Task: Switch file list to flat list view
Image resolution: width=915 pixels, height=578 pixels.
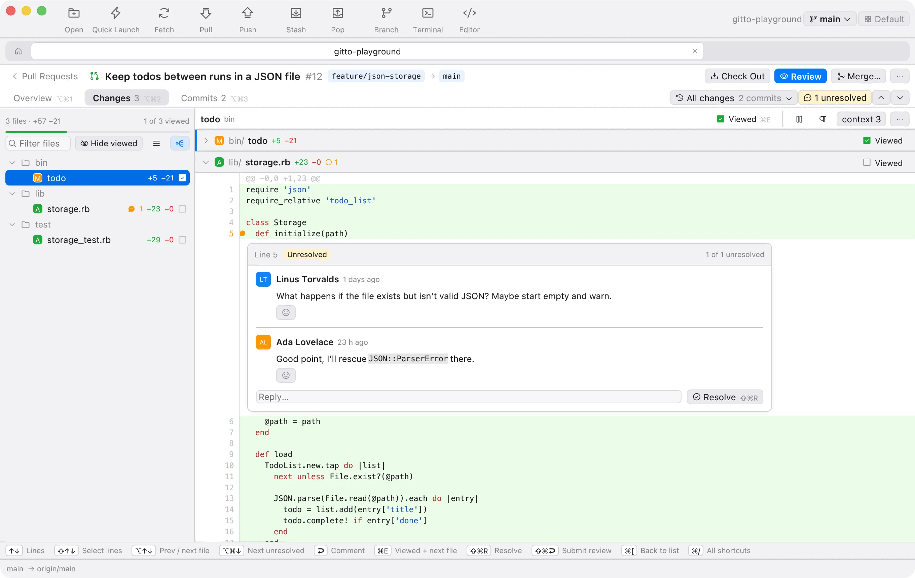Action: (156, 143)
